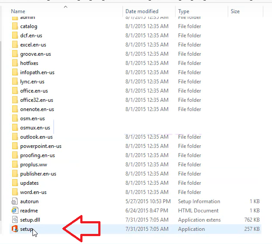Select the proplus.ww folder name
Screen dimensions: 272x244
tap(33, 165)
